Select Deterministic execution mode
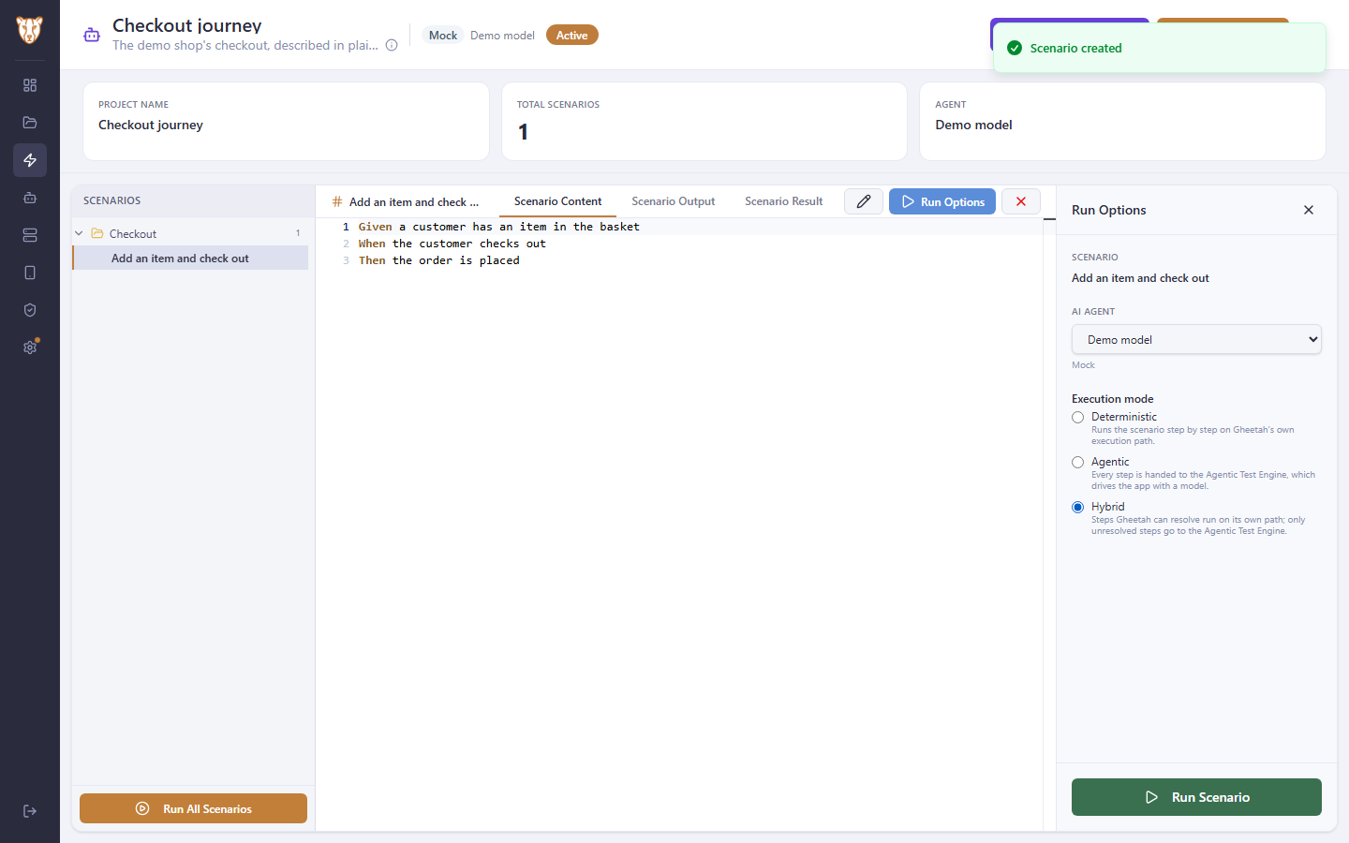The image size is (1349, 843). point(1077,418)
